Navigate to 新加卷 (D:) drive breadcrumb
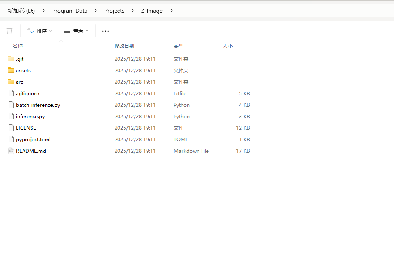394x271 pixels. point(21,11)
